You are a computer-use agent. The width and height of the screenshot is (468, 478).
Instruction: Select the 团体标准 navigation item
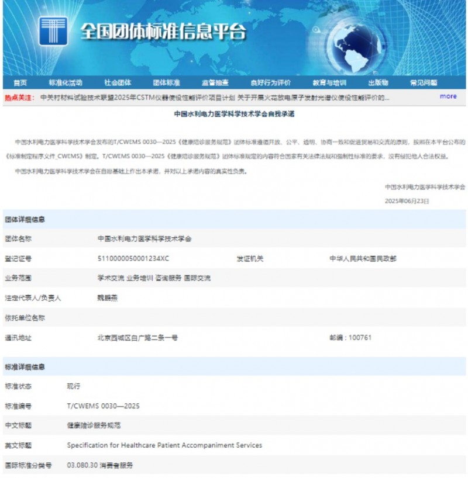point(166,82)
